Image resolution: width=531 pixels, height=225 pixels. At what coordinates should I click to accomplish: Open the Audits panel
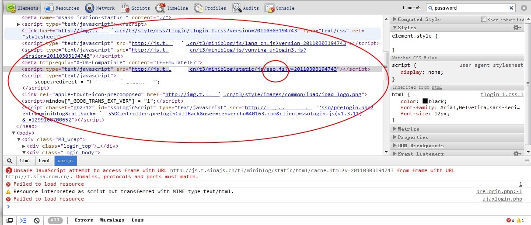pyautogui.click(x=245, y=8)
